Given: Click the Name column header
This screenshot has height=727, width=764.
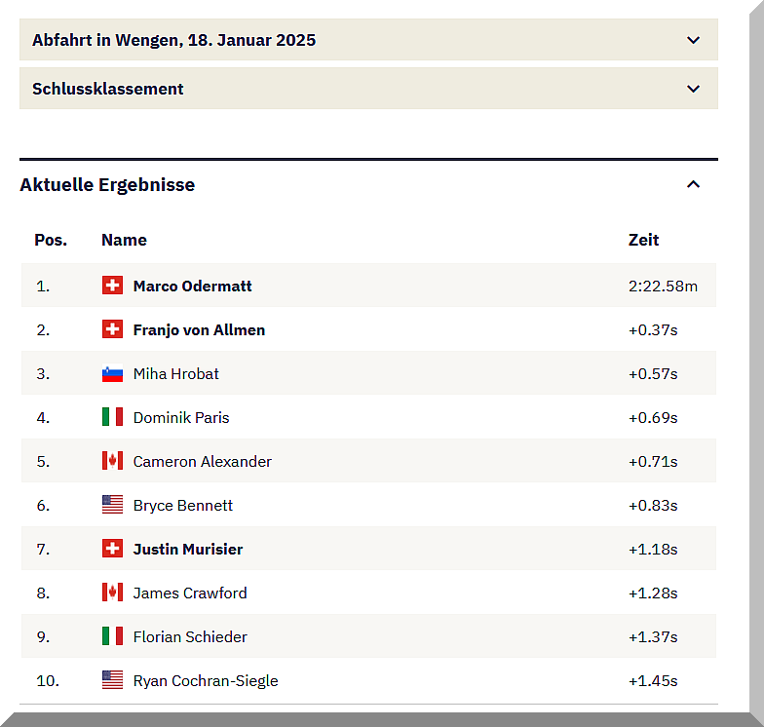Looking at the screenshot, I should click(x=124, y=240).
